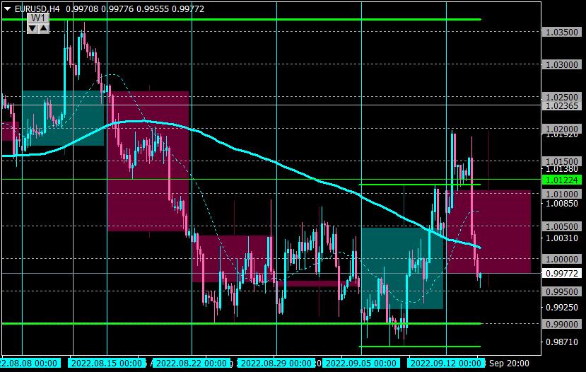Screen dimensions: 586x372
Task: Click the W1 timeframe button
Action: 38,18
